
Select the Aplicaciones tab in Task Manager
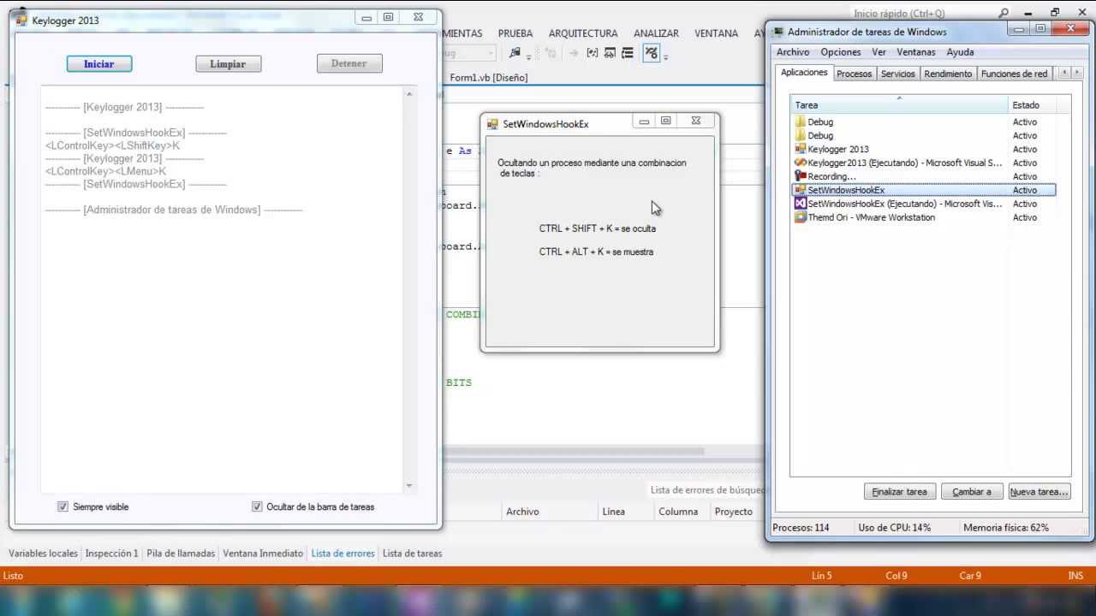804,73
